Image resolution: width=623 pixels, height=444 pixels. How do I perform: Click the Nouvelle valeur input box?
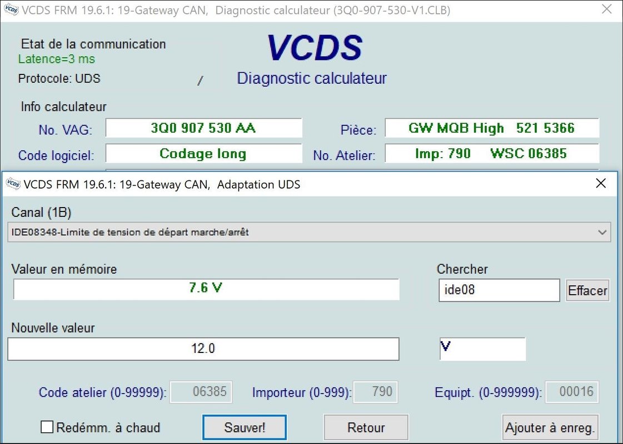coord(203,349)
